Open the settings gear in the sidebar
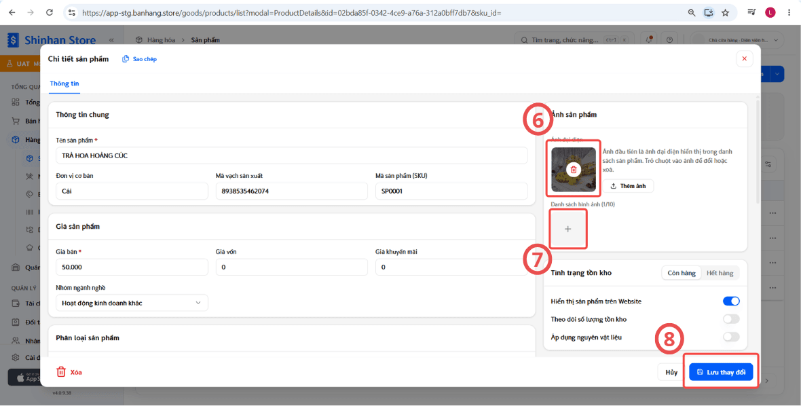This screenshot has height=406, width=801. tap(16, 357)
